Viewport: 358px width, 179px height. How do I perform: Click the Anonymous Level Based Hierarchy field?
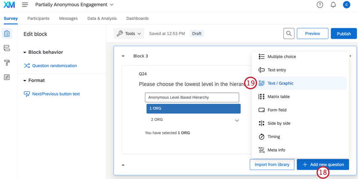click(192, 97)
